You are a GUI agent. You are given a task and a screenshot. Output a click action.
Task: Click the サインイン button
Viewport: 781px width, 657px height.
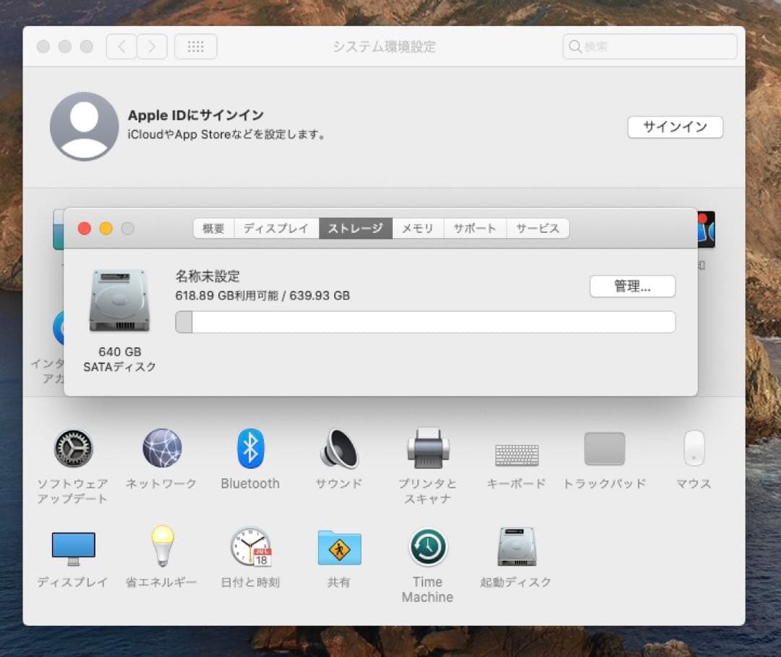[675, 127]
